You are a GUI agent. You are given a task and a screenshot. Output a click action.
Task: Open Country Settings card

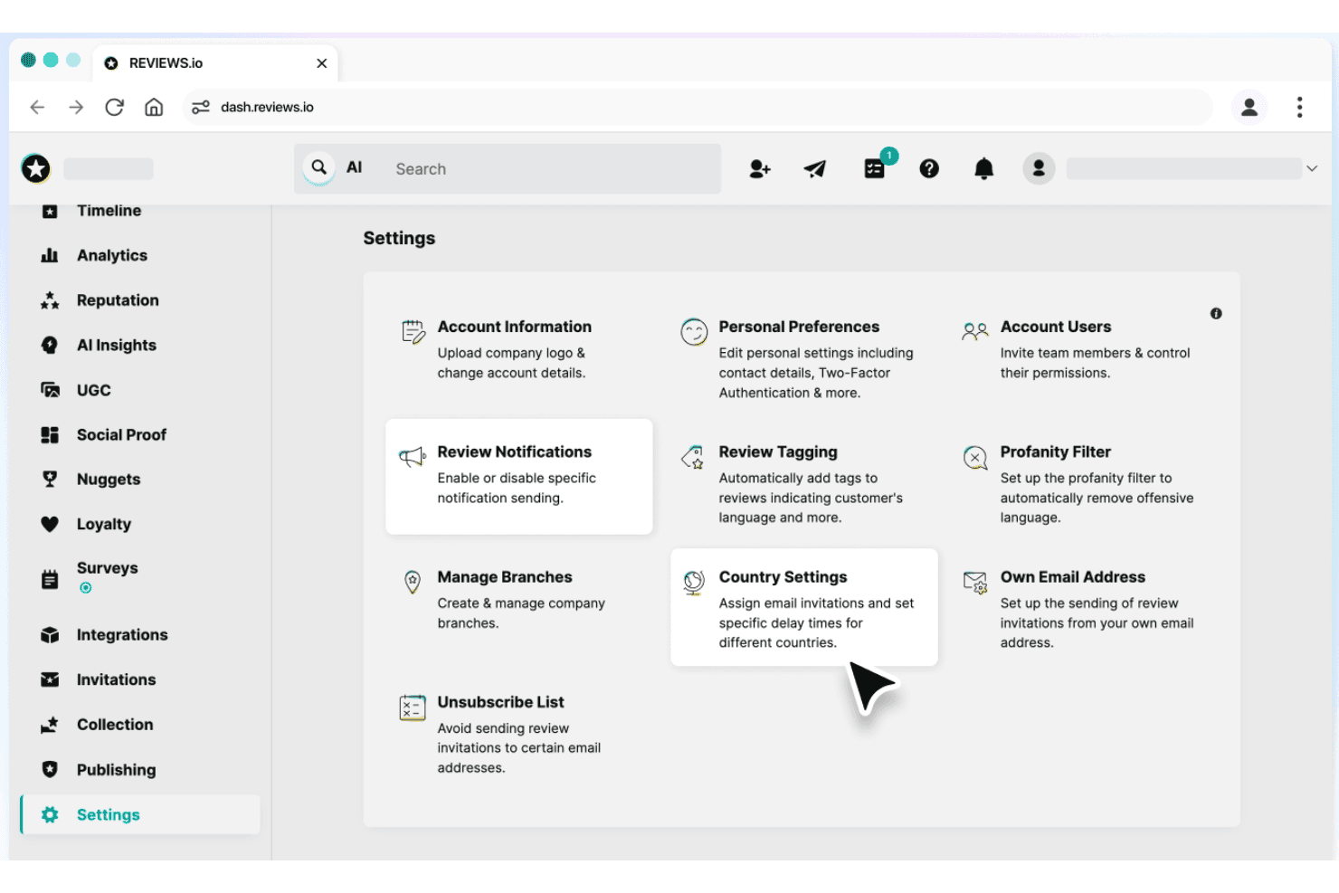pyautogui.click(x=804, y=607)
